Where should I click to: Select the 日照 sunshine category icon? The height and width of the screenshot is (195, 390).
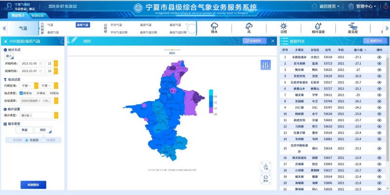click(x=283, y=28)
